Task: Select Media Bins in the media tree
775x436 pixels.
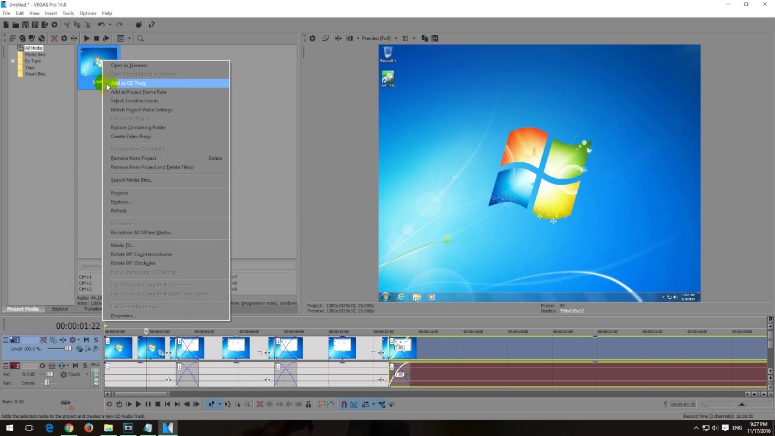Action: [x=35, y=54]
